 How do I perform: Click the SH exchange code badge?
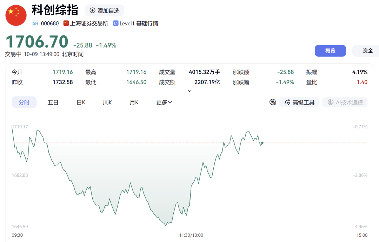[35, 23]
